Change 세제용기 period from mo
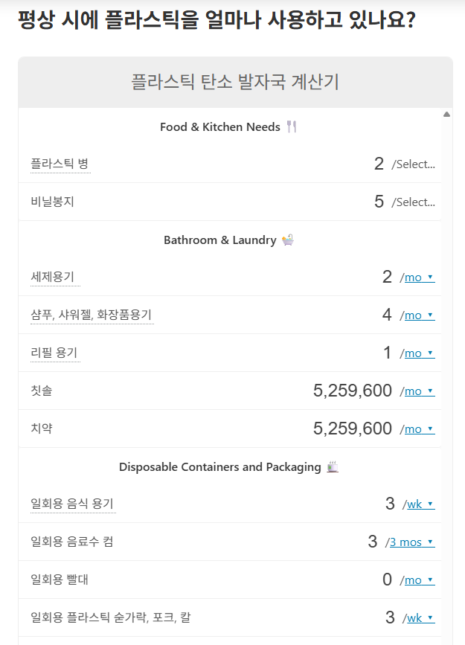This screenshot has width=465, height=645. pyautogui.click(x=420, y=277)
